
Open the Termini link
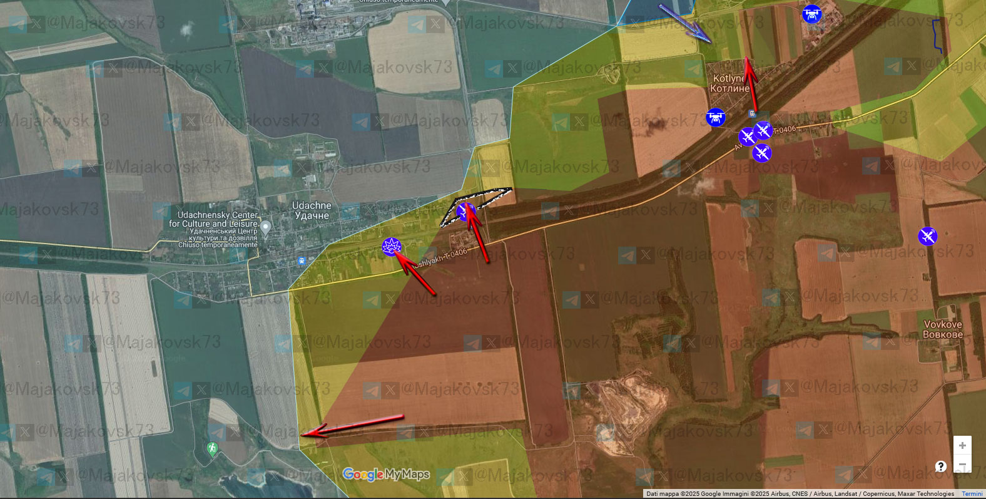(972, 494)
